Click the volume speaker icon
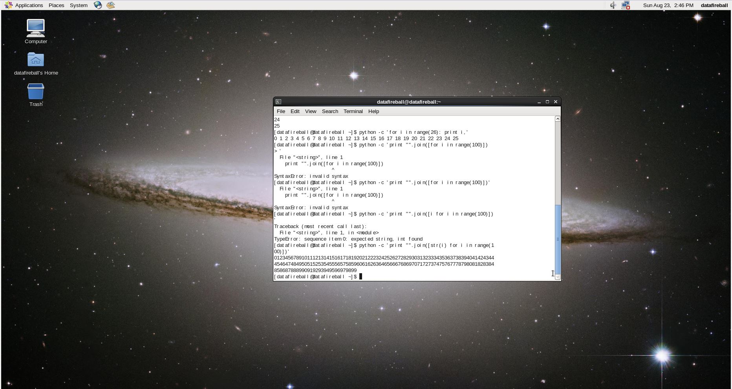The image size is (732, 389). coord(613,5)
